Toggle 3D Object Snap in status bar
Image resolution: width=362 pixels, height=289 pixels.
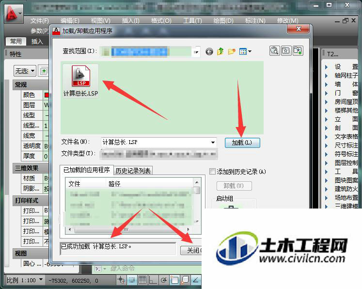coord(185,280)
